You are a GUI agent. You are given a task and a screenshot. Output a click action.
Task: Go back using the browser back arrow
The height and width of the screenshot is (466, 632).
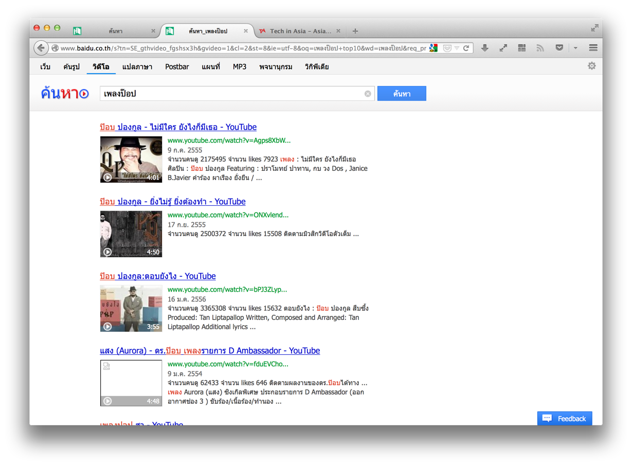(41, 48)
